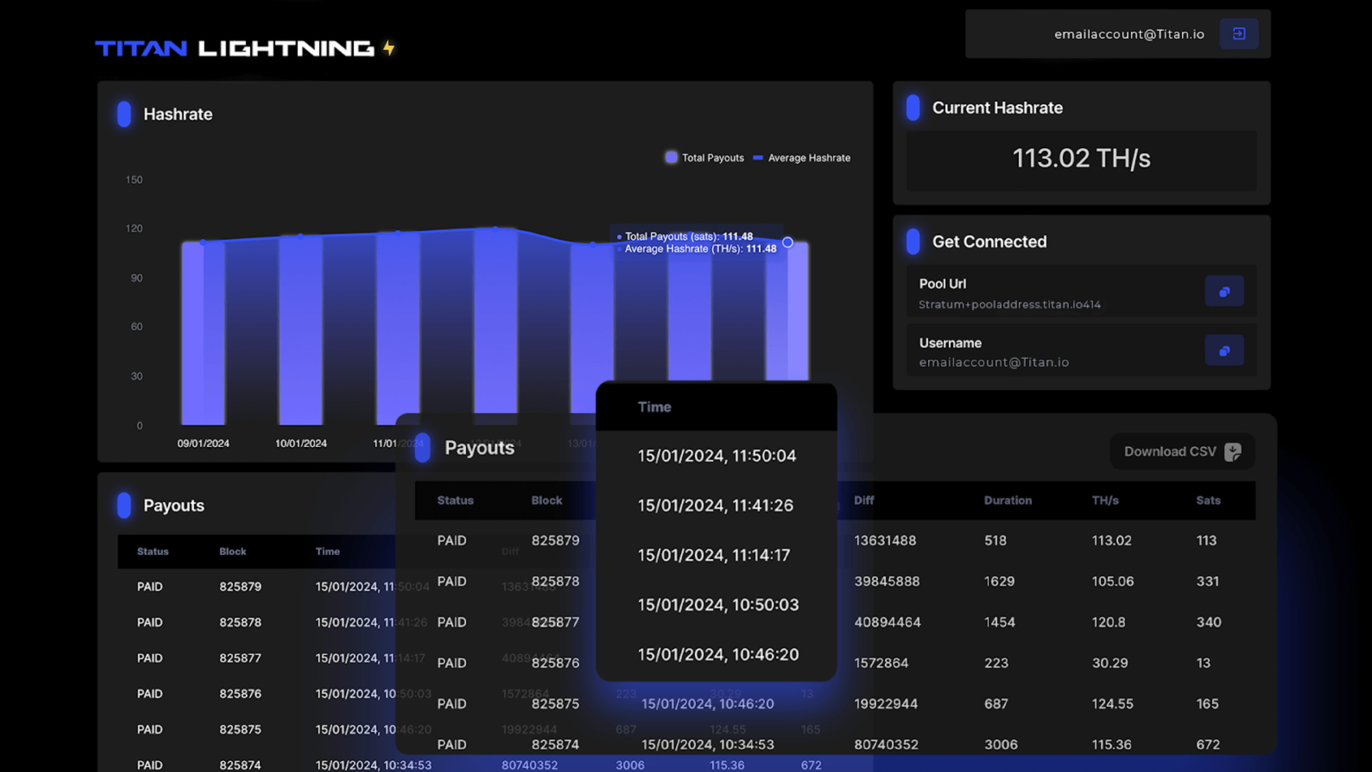The image size is (1372, 772).
Task: Click the hovered data point circle on chart
Action: (787, 243)
